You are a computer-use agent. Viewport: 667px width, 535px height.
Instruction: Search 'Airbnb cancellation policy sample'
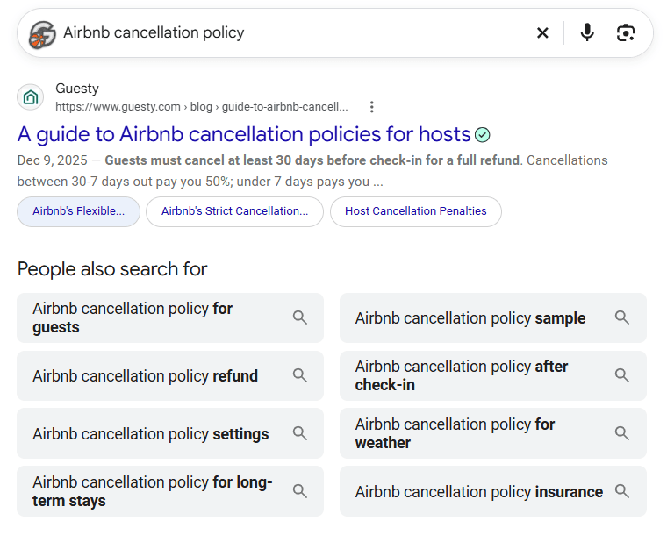(493, 317)
